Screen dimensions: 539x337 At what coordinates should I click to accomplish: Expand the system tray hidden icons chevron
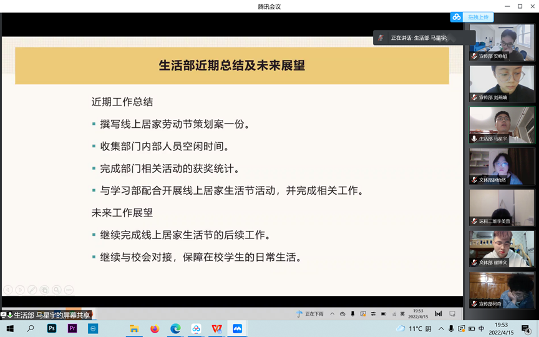pos(441,329)
